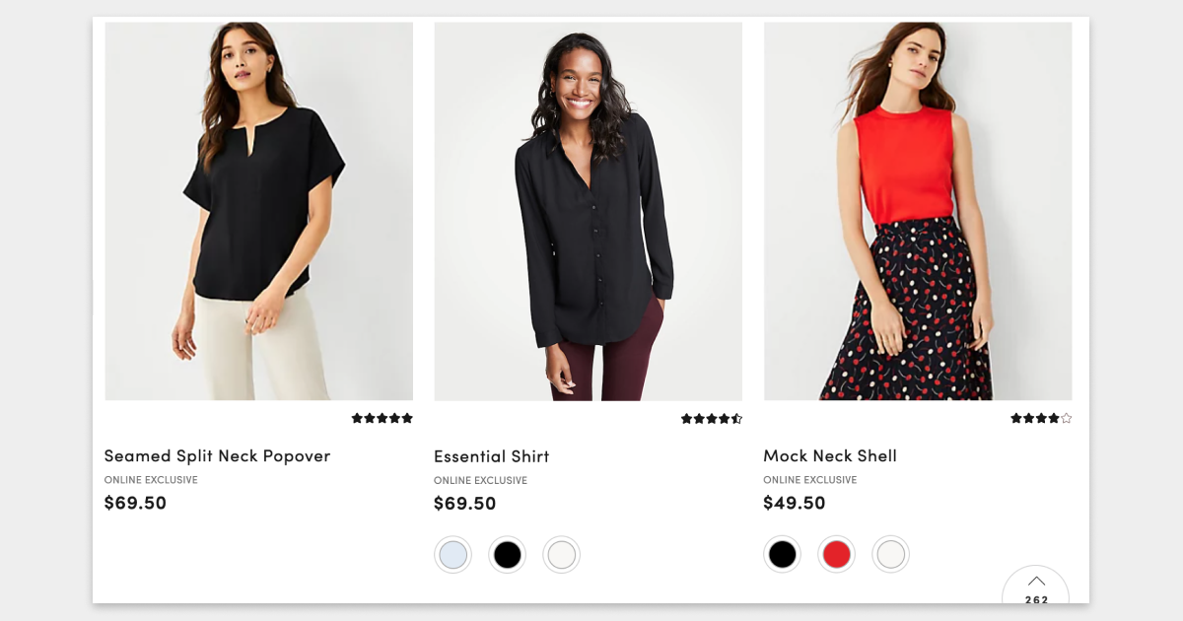Open the Essential Shirt product link

491,456
